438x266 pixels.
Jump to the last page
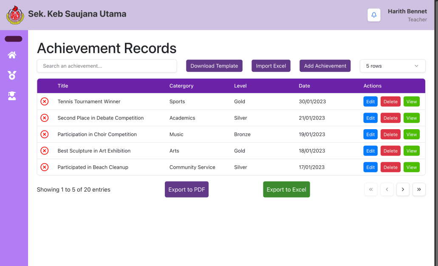(419, 190)
